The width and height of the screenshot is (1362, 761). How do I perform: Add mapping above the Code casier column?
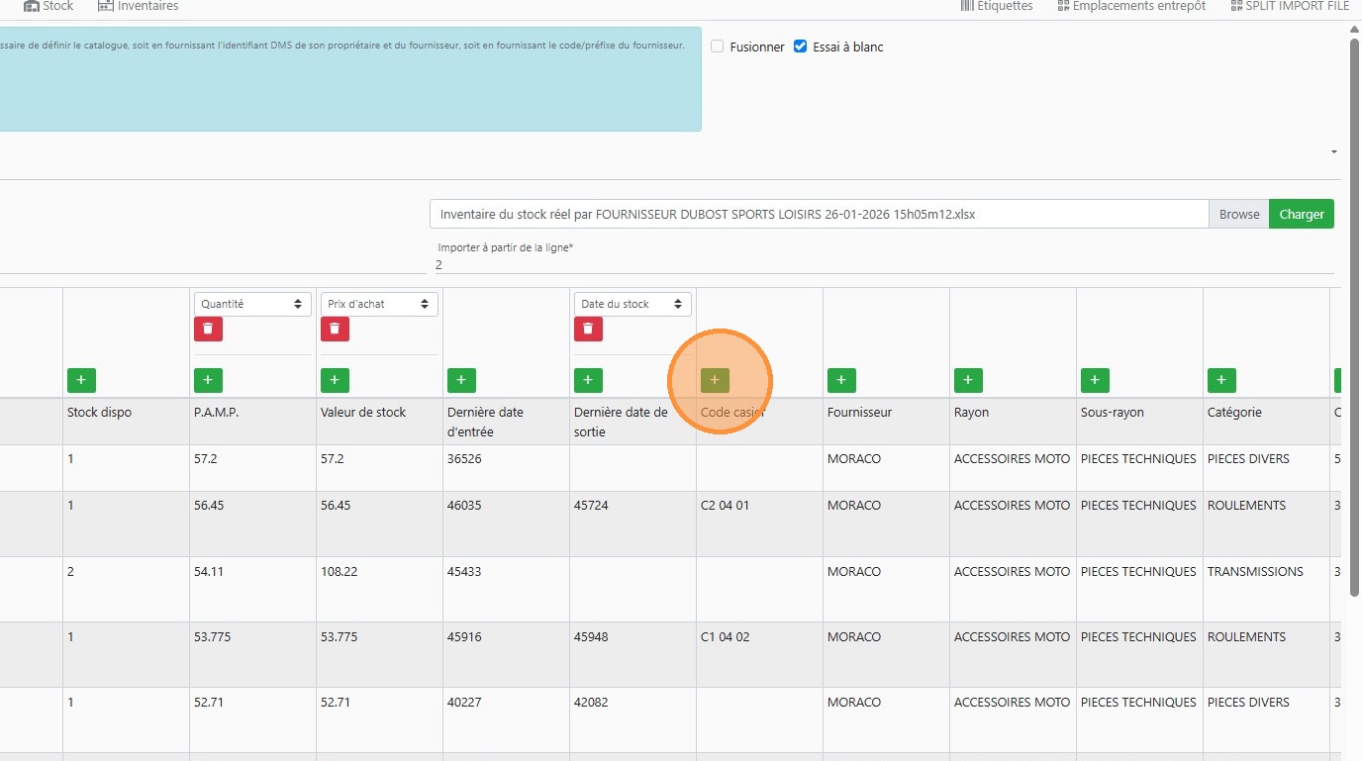click(715, 380)
